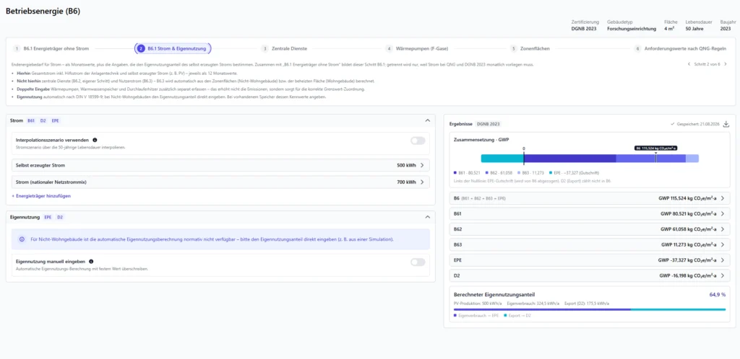Go to step B6.1 Energieträger ohne Strom

click(51, 48)
